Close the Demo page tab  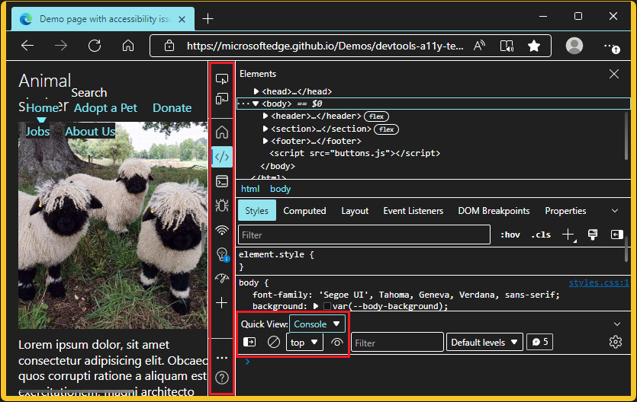(x=182, y=19)
